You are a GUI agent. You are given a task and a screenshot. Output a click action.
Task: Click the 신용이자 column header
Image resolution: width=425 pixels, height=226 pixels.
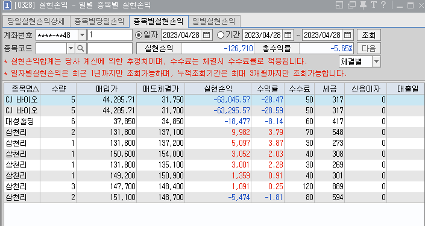[x=366, y=89]
